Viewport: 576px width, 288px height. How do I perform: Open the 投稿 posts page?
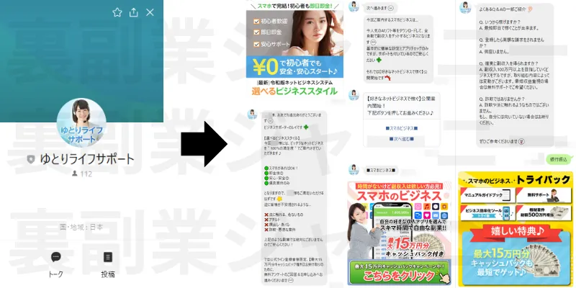(108, 264)
